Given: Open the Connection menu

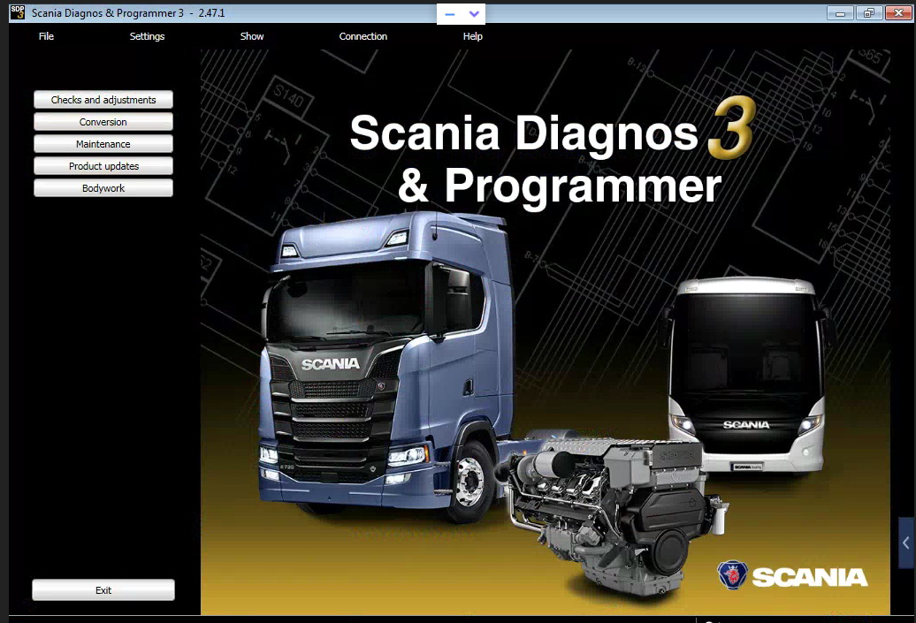Looking at the screenshot, I should [363, 36].
